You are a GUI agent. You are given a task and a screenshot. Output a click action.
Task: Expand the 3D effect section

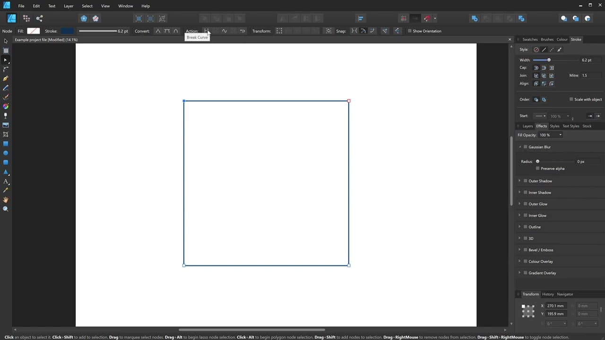(519, 238)
